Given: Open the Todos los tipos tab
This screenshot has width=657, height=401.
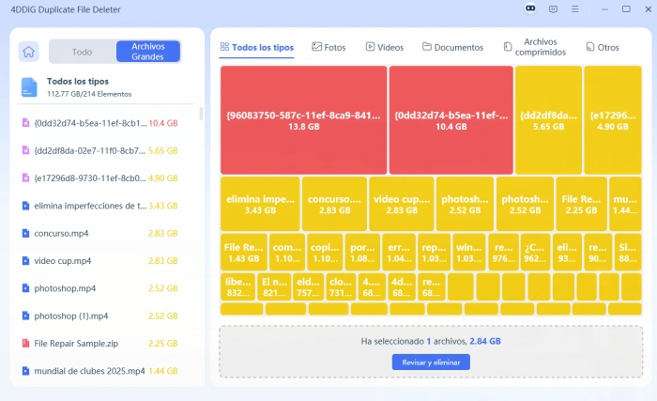Looking at the screenshot, I should click(257, 47).
